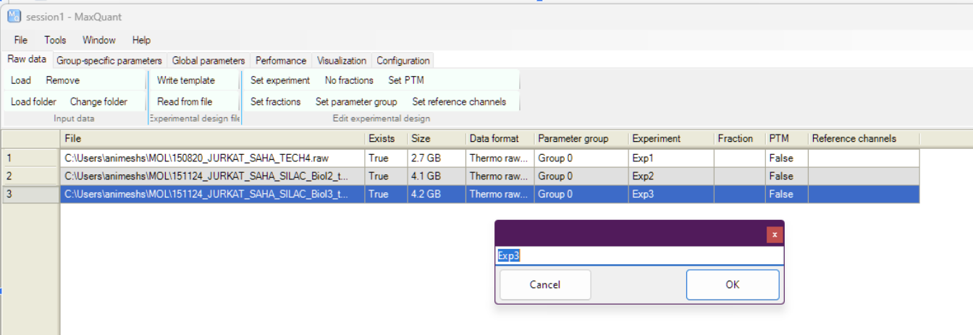The image size is (973, 335).
Task: Click the Set parameter group button
Action: [356, 102]
